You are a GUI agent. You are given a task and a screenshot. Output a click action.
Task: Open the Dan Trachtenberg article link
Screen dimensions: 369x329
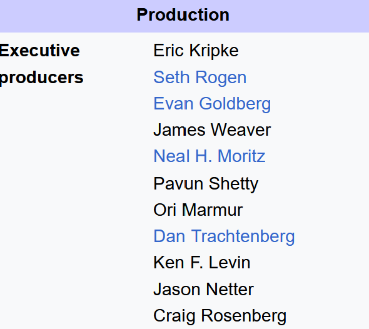[x=224, y=236]
